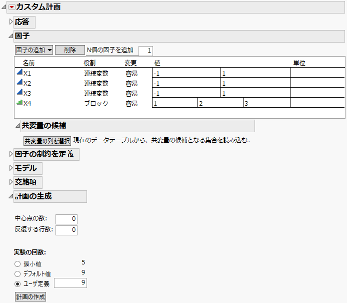
Task: Click the 容易 change setting for X1
Action: tap(131, 73)
